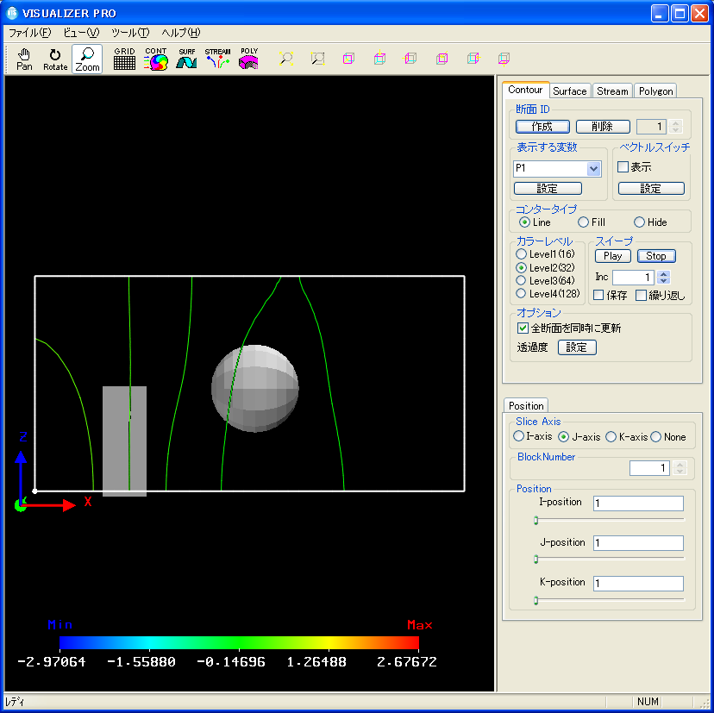This screenshot has width=714, height=713.
Task: Open the P1 variable dropdown
Action: tap(592, 169)
